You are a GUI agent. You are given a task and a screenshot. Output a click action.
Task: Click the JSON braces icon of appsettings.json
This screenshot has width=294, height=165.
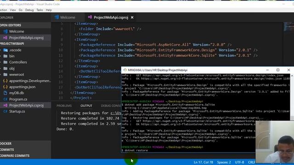[6, 87]
